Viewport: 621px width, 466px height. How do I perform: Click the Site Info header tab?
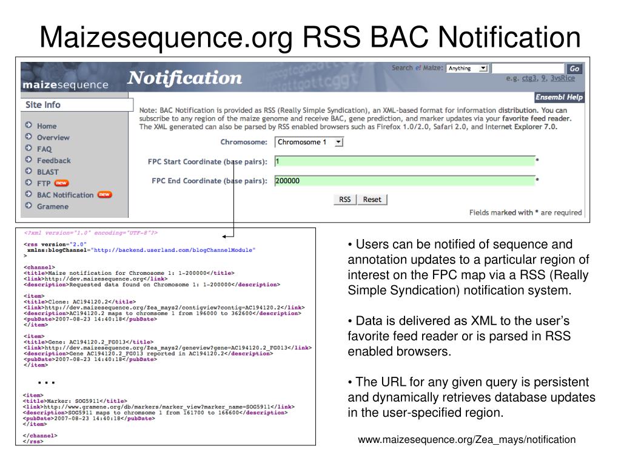77,104
